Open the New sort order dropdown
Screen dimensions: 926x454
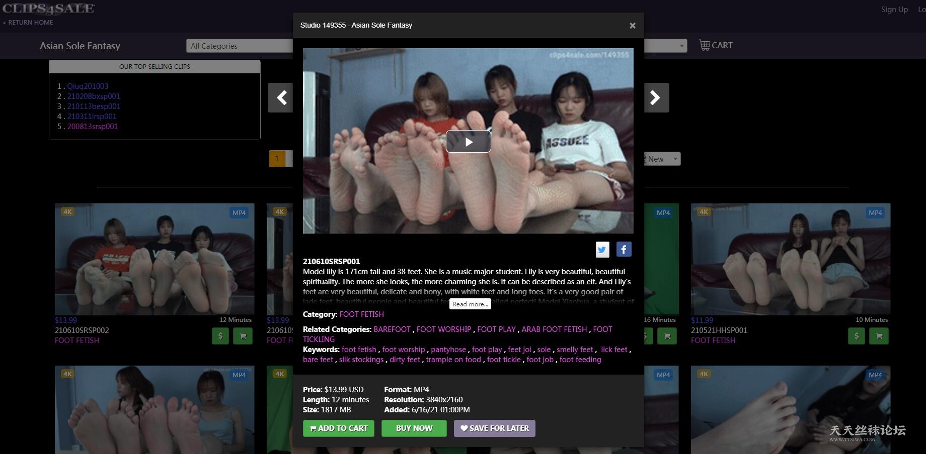tap(661, 159)
